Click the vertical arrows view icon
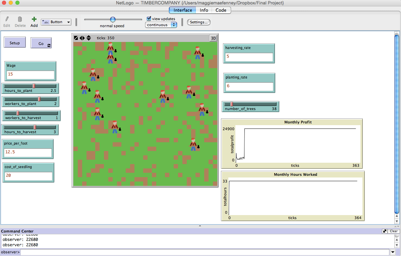Viewport: 401px width, 256px height. tap(89, 38)
